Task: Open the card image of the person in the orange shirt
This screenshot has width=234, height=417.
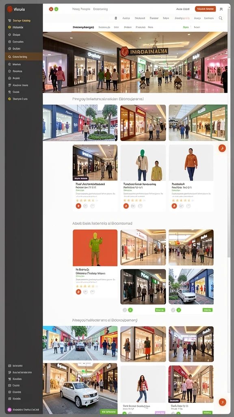Action: click(x=191, y=163)
